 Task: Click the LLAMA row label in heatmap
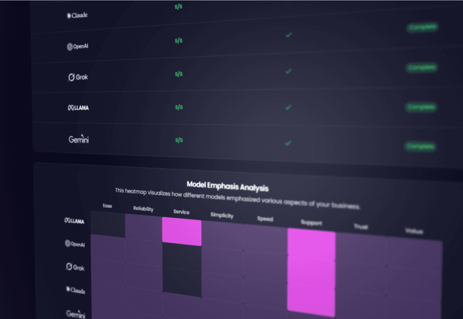[x=74, y=221]
